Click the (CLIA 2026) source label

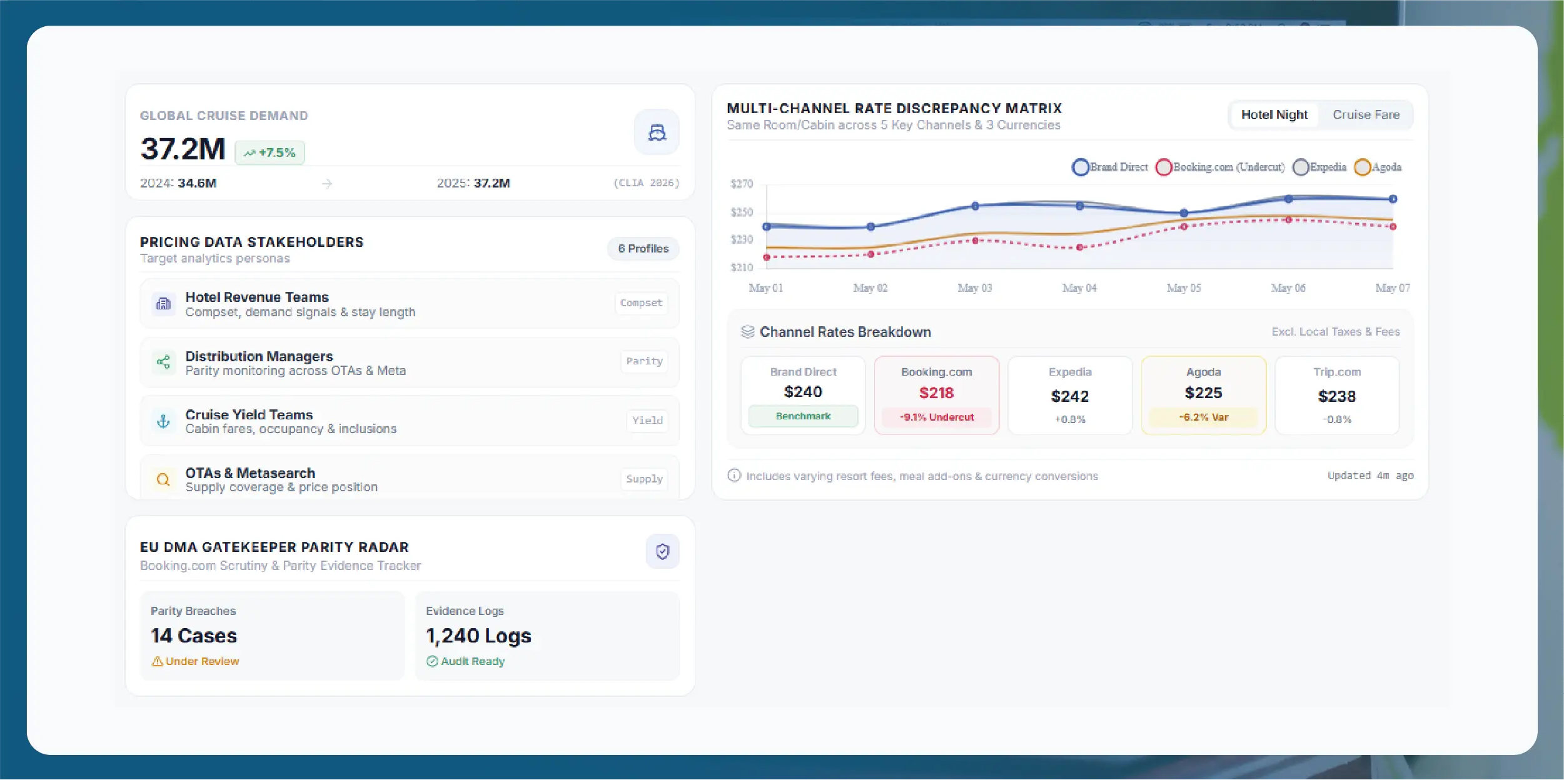point(646,183)
